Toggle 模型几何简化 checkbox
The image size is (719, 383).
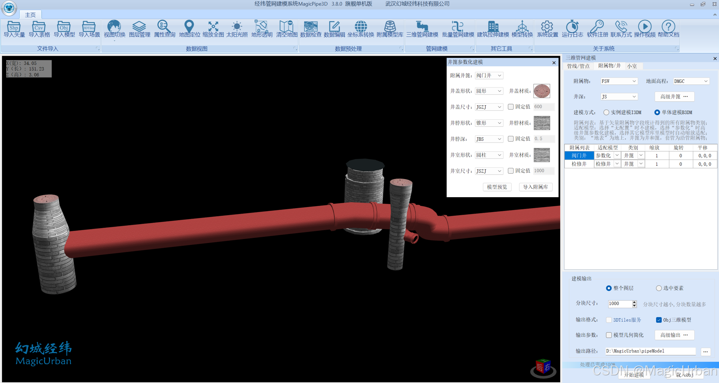coord(609,335)
